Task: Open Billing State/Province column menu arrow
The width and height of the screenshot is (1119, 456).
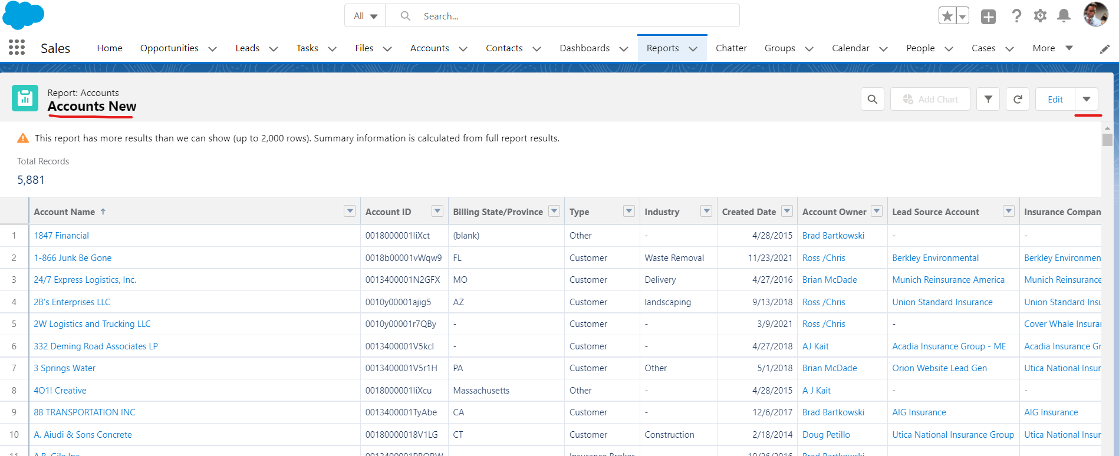Action: pos(554,211)
